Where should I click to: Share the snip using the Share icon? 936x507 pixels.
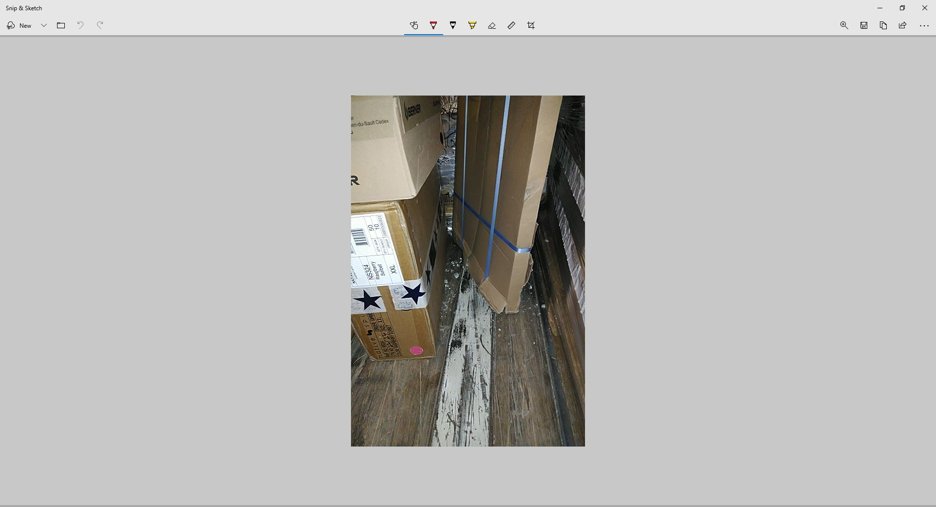coord(902,25)
